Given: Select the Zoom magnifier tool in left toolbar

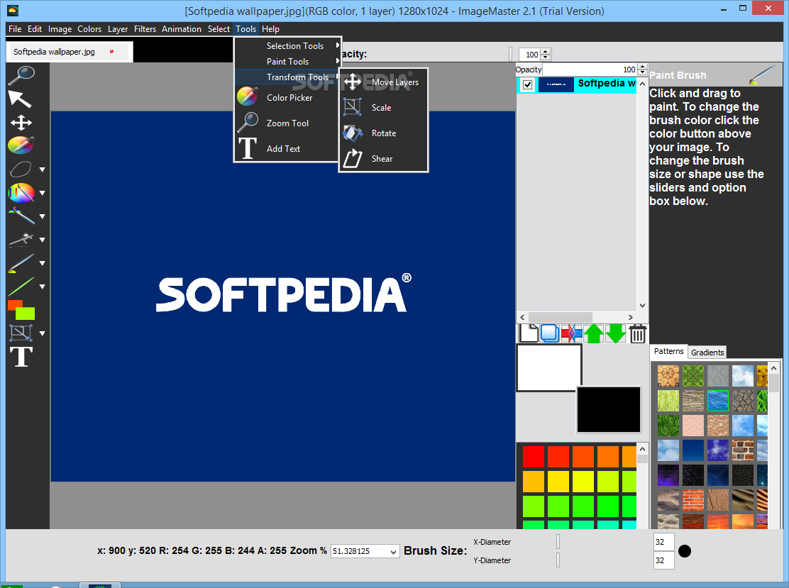Looking at the screenshot, I should [21, 75].
